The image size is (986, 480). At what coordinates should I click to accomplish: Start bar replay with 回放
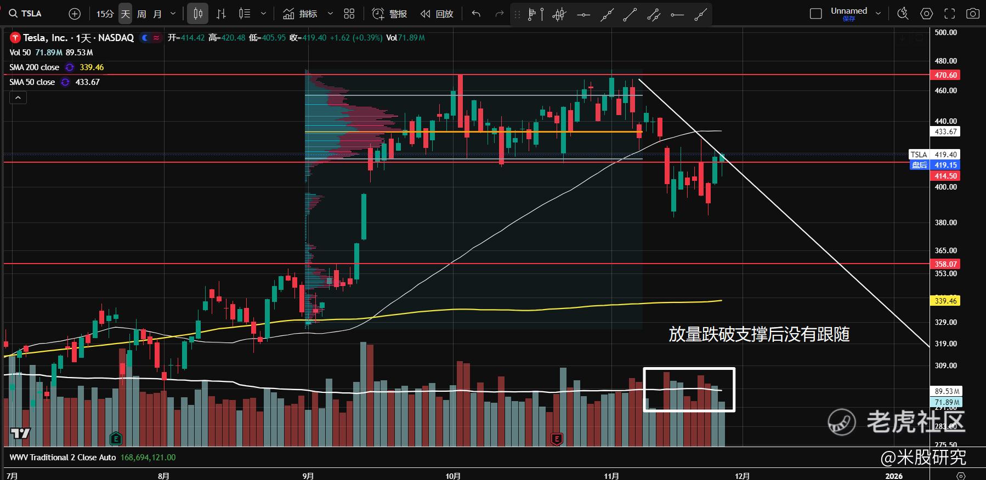pyautogui.click(x=437, y=14)
